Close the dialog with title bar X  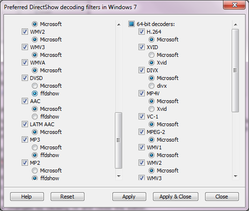pyautogui.click(x=234, y=5)
